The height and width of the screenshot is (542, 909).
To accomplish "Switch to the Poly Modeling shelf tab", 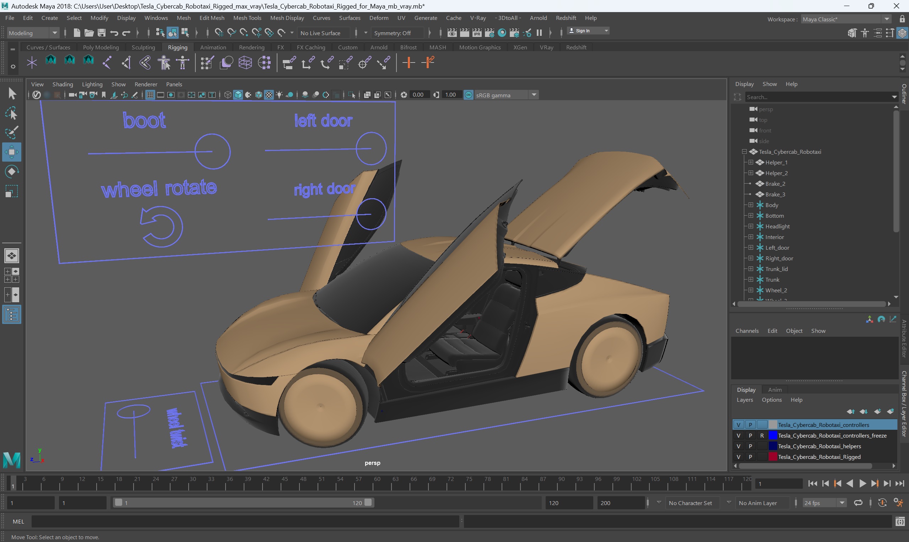I will tap(101, 48).
